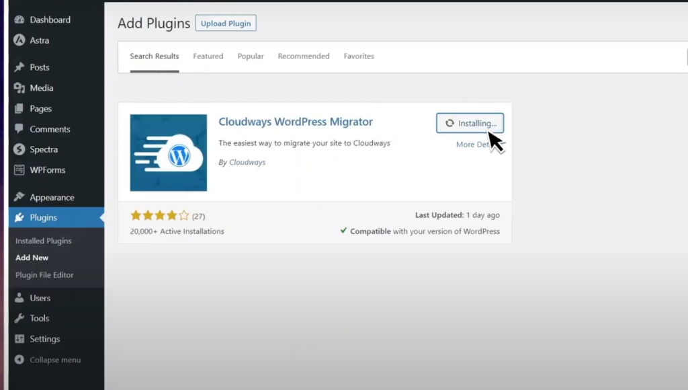This screenshot has height=390, width=688.
Task: Switch to the Popular tab
Action: 251,56
